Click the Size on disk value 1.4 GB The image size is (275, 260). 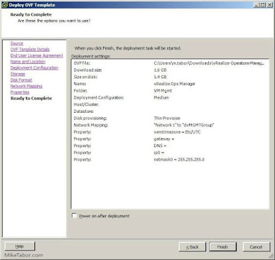[x=160, y=77]
